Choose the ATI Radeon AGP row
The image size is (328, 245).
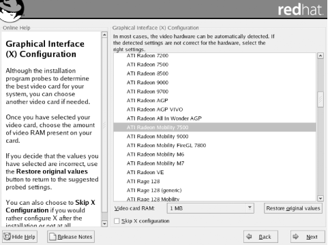point(215,101)
